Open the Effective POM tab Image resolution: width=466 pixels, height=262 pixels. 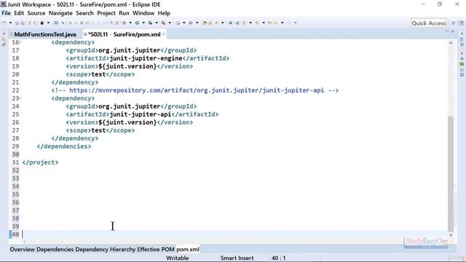click(x=156, y=249)
